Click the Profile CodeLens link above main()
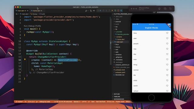The height and width of the screenshot is (109, 194). coord(38,26)
